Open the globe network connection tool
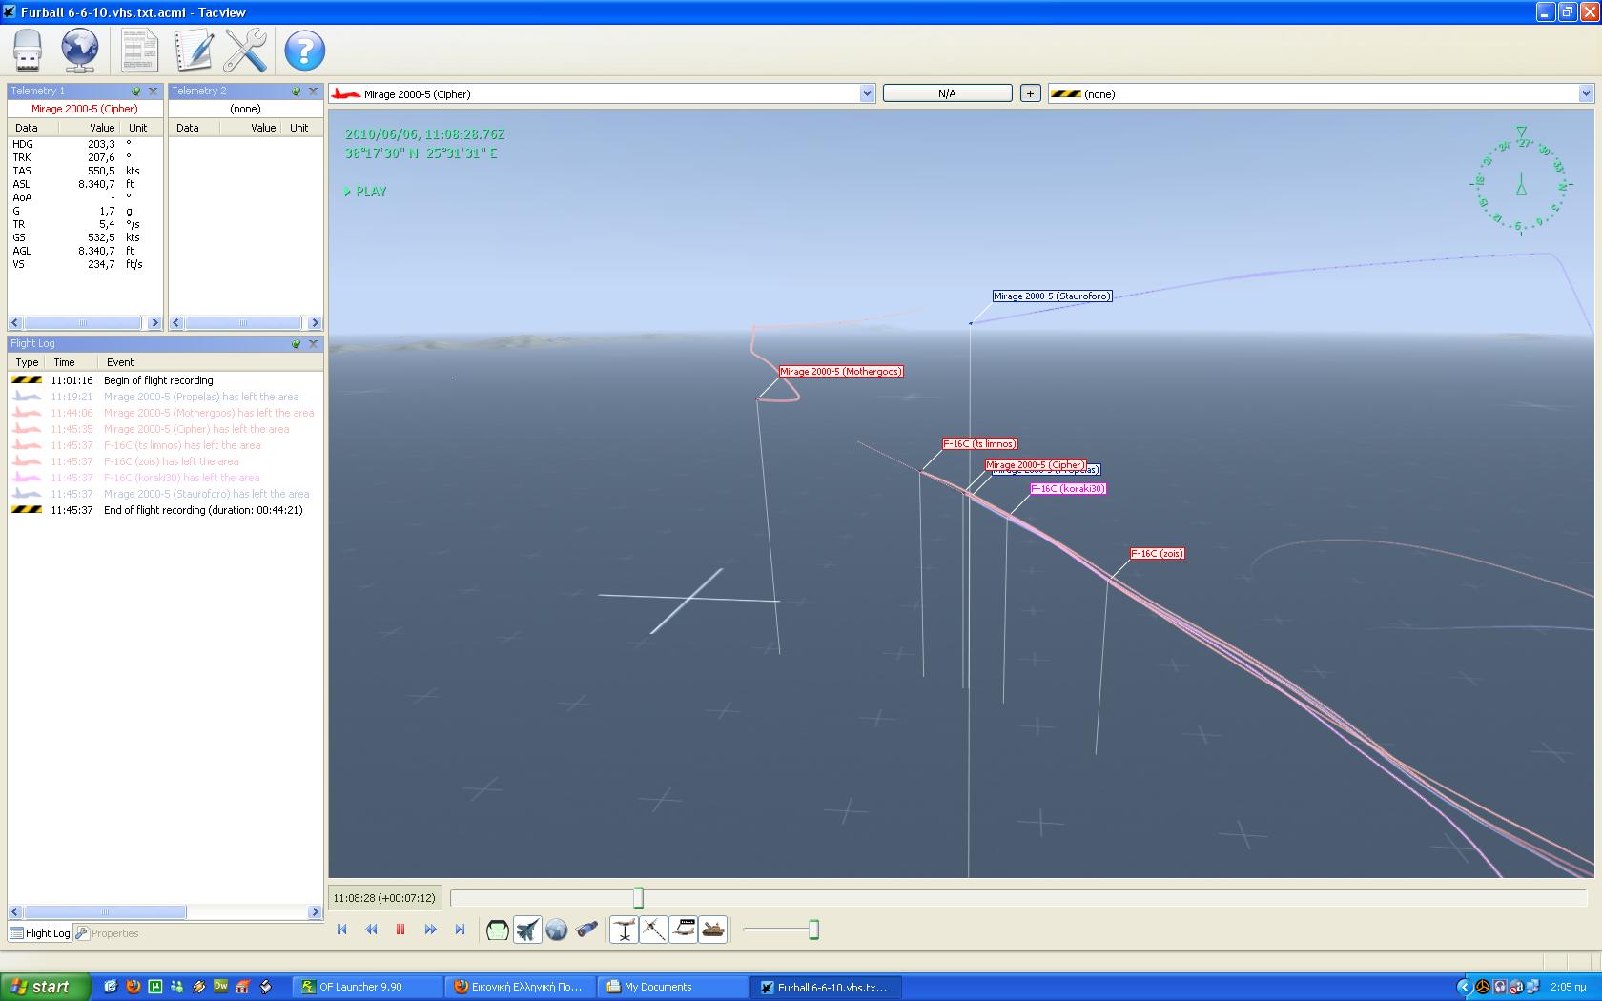 (80, 51)
